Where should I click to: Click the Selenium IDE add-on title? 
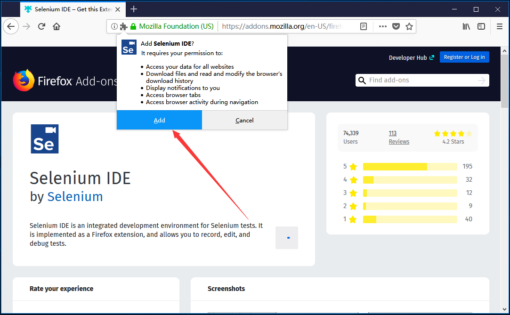click(x=80, y=178)
